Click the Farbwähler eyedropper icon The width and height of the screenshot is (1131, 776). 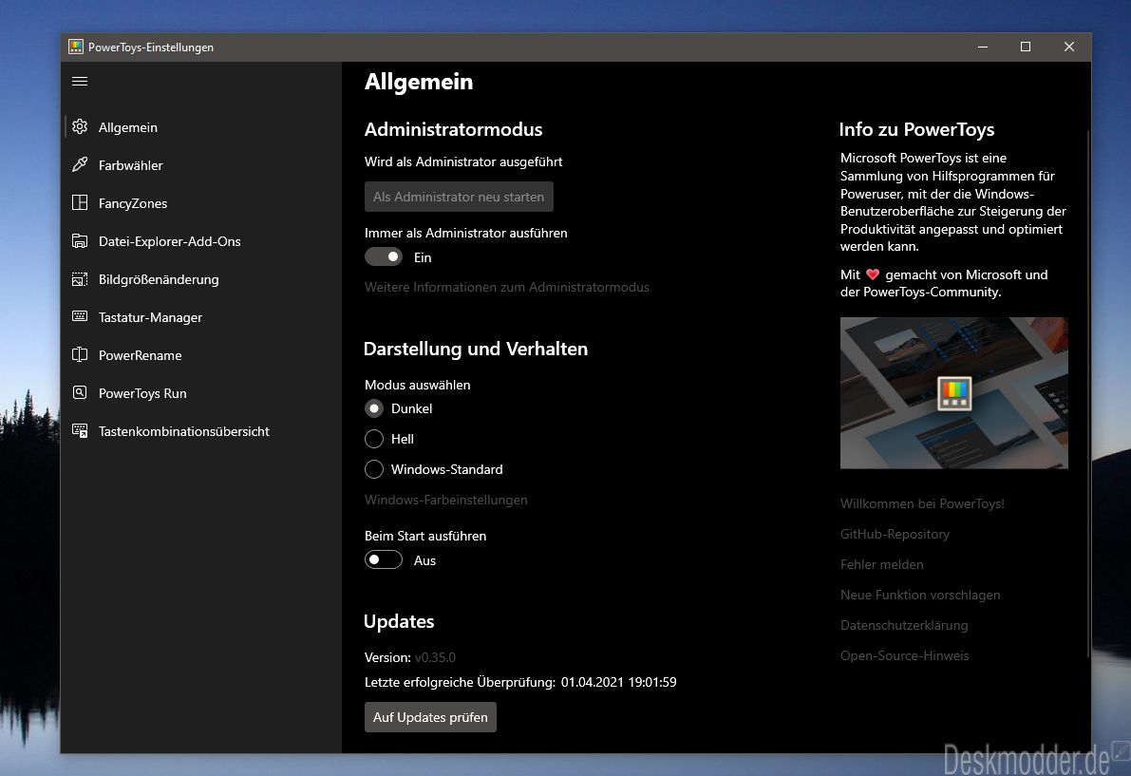[x=80, y=165]
